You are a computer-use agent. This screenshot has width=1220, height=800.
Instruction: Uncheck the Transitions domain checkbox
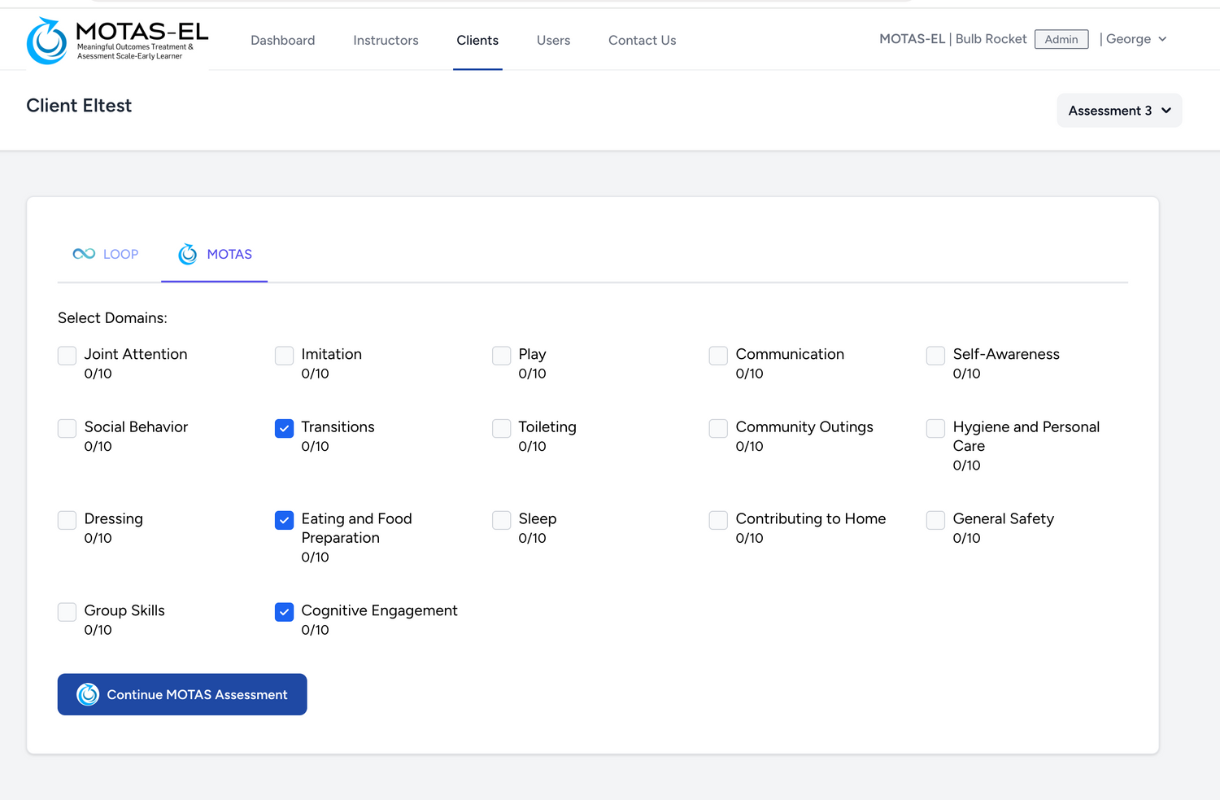coord(284,428)
